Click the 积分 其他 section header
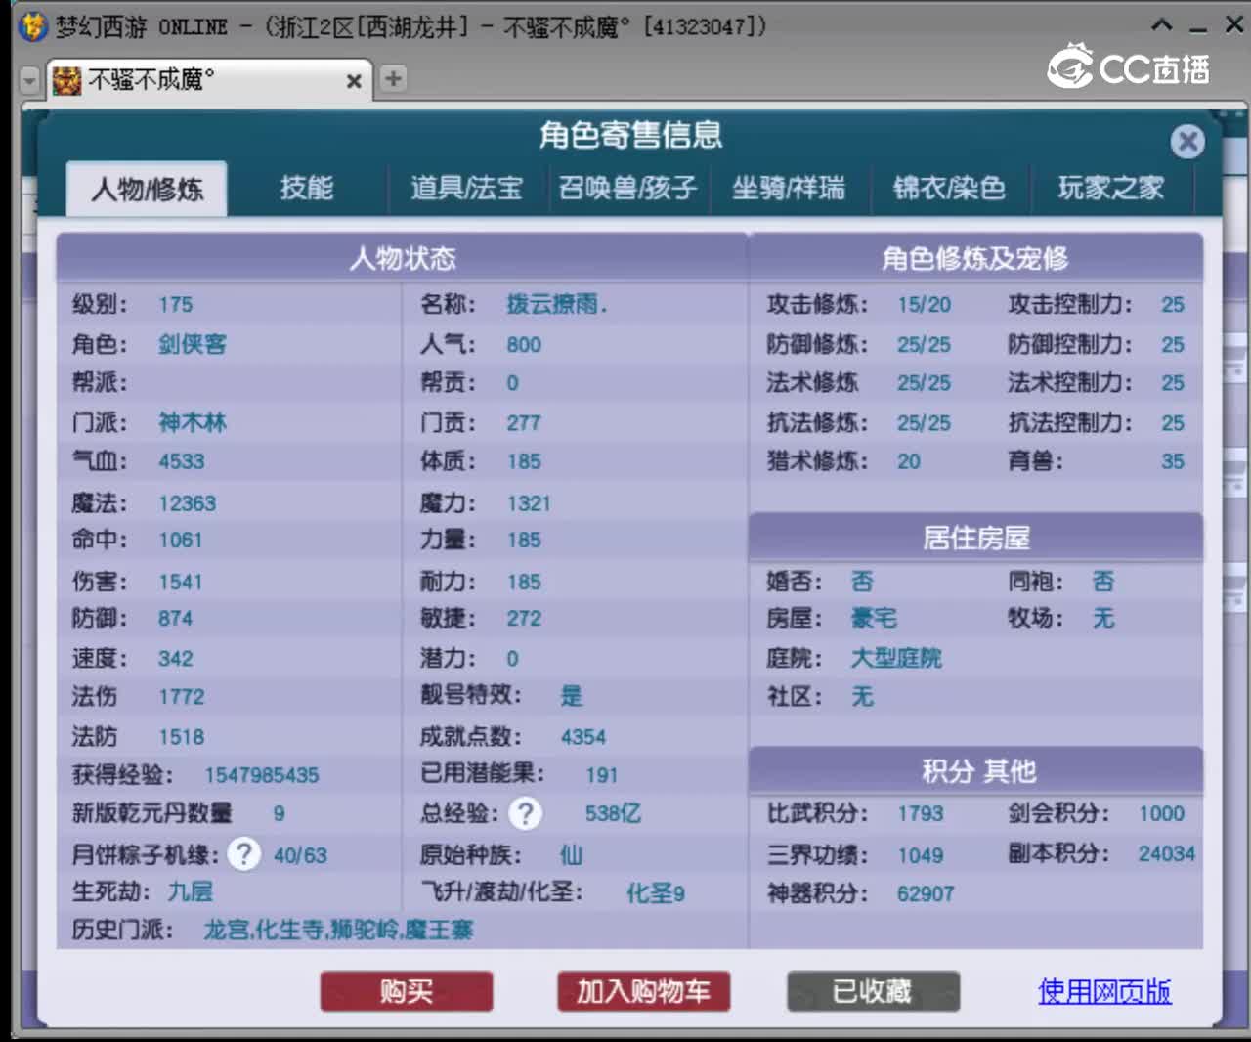Image resolution: width=1251 pixels, height=1042 pixels. [x=975, y=771]
